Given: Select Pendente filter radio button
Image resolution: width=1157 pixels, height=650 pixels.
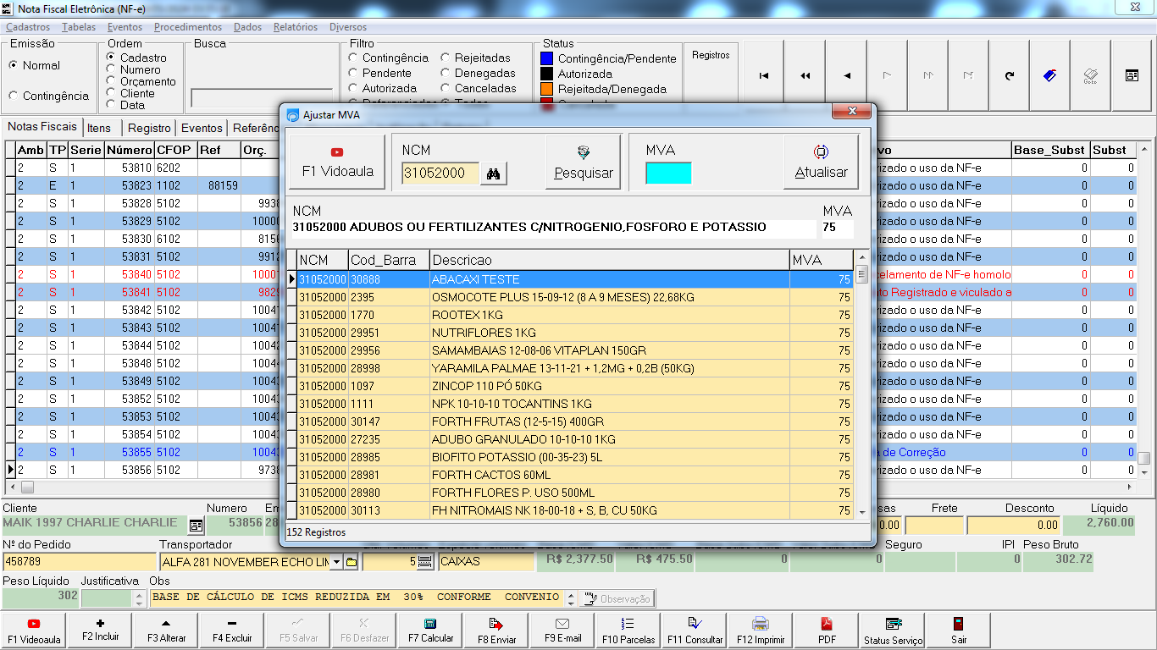Looking at the screenshot, I should click(353, 73).
